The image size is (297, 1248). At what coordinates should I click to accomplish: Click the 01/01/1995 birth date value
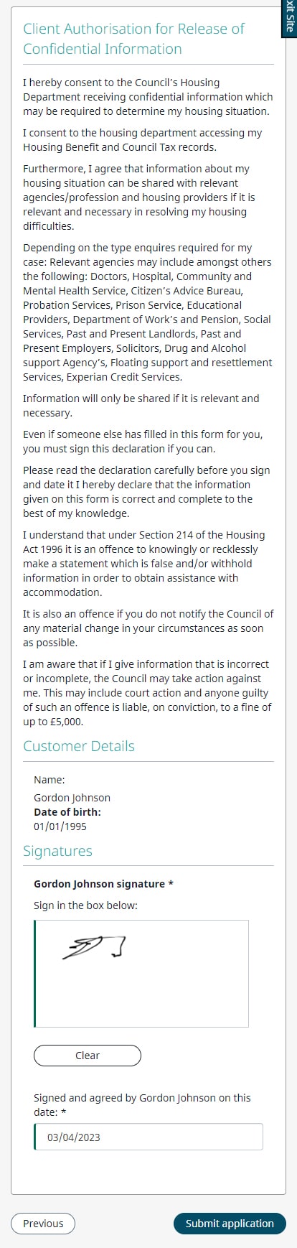[x=60, y=826]
